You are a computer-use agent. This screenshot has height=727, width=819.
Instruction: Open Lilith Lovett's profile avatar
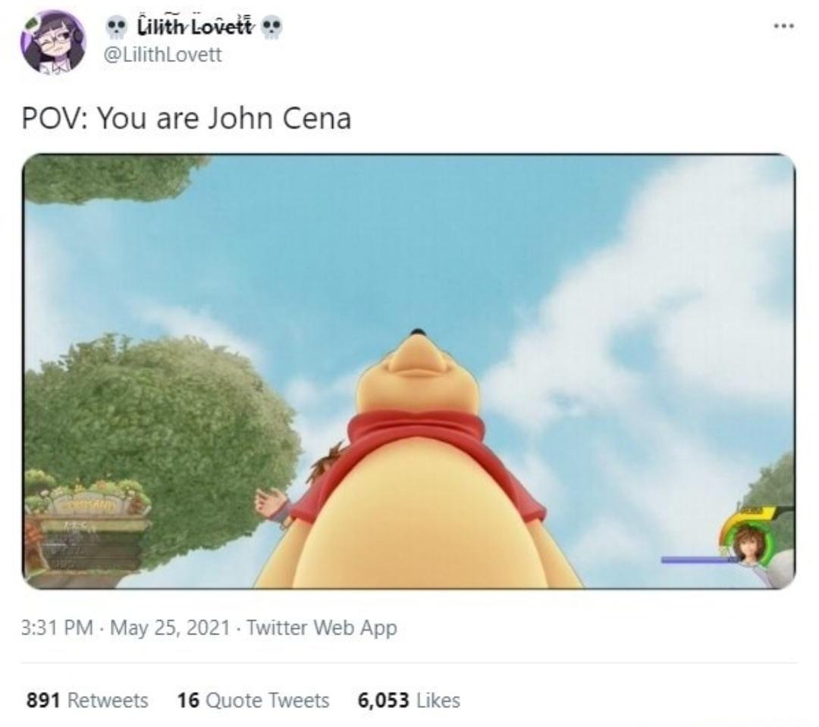[53, 41]
